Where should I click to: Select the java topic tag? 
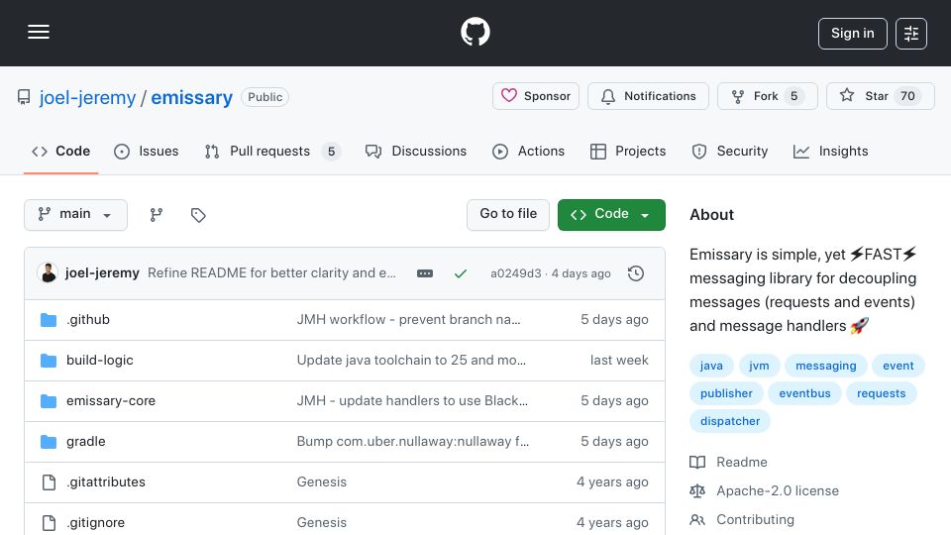pyautogui.click(x=711, y=366)
